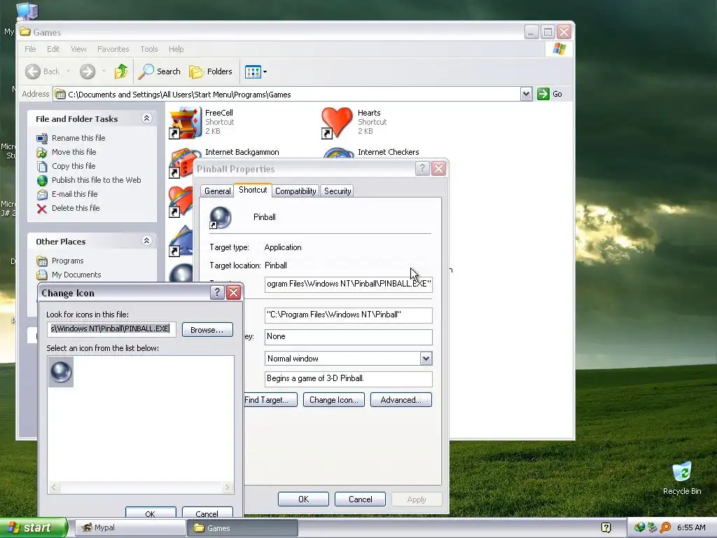The width and height of the screenshot is (717, 538).
Task: Click left arrow of icon list scrollbar
Action: pos(54,488)
